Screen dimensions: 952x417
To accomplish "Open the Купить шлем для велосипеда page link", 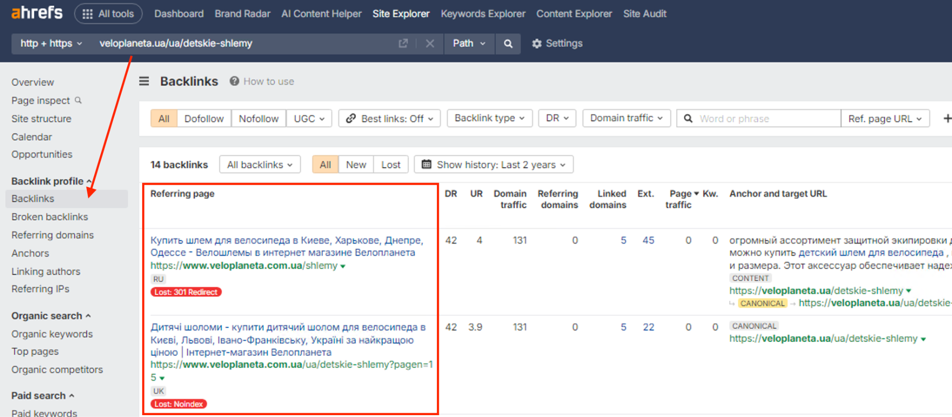I will pyautogui.click(x=287, y=247).
